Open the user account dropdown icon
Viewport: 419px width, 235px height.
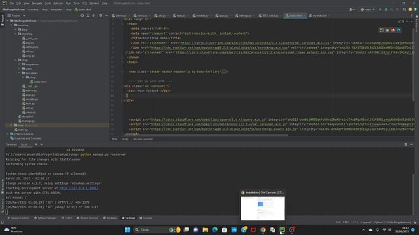(352, 9)
